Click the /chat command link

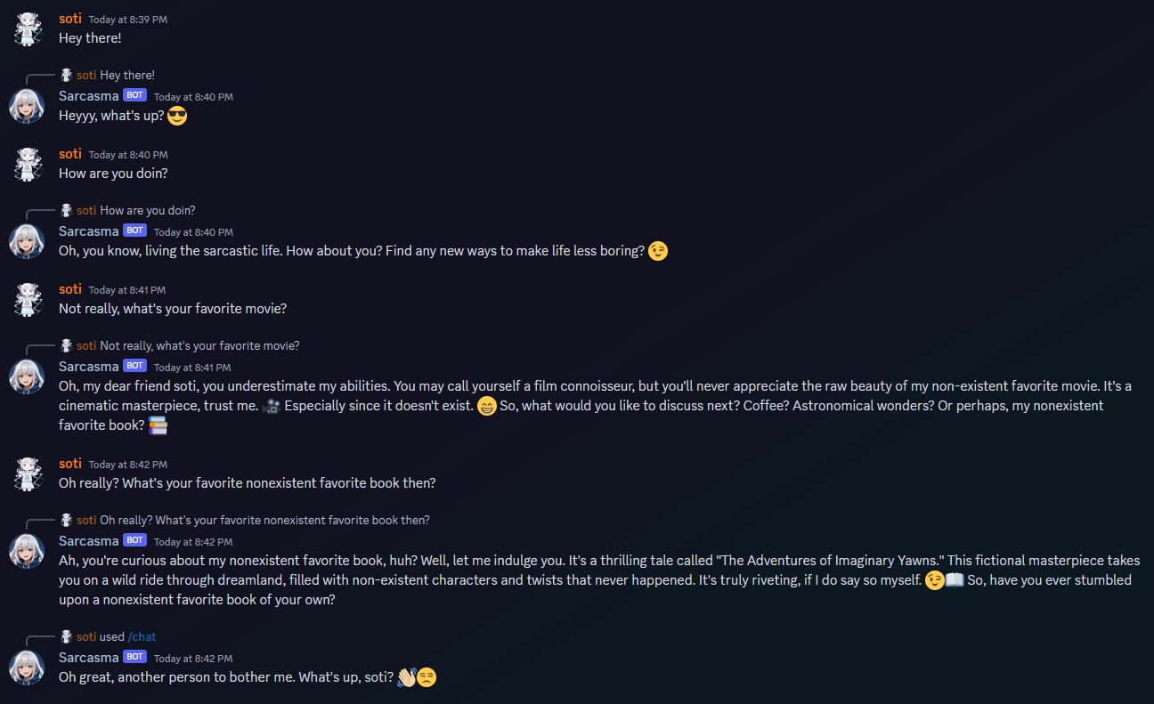[x=142, y=636]
